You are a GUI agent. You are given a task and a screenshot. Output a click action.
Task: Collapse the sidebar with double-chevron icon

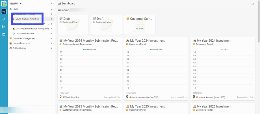pos(51,3)
